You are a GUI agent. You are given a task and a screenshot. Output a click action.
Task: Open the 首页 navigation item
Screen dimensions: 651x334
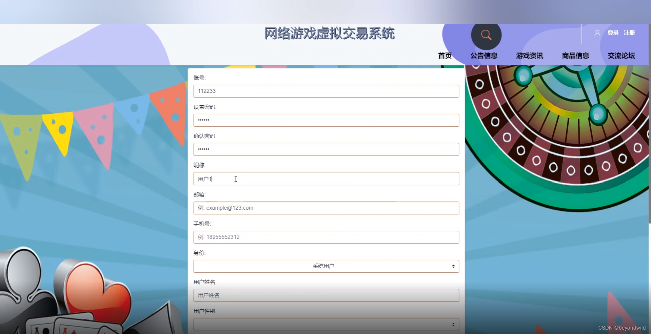pos(445,56)
